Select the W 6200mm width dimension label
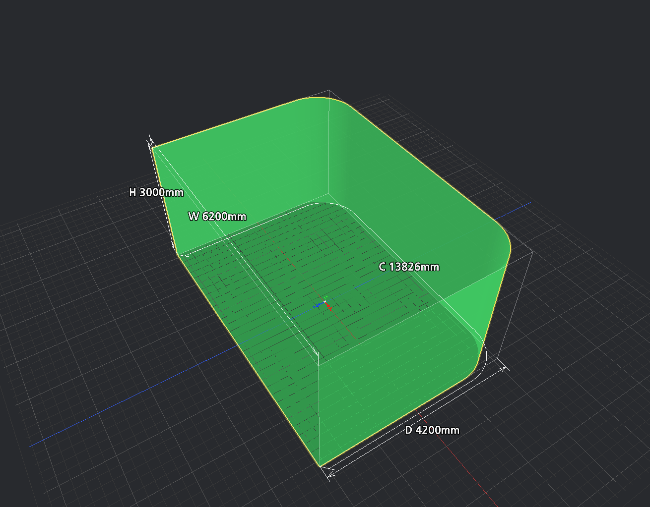Viewport: 650px width, 507px height. (217, 217)
